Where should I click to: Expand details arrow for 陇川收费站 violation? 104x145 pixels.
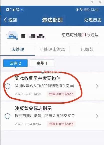pos(97,86)
